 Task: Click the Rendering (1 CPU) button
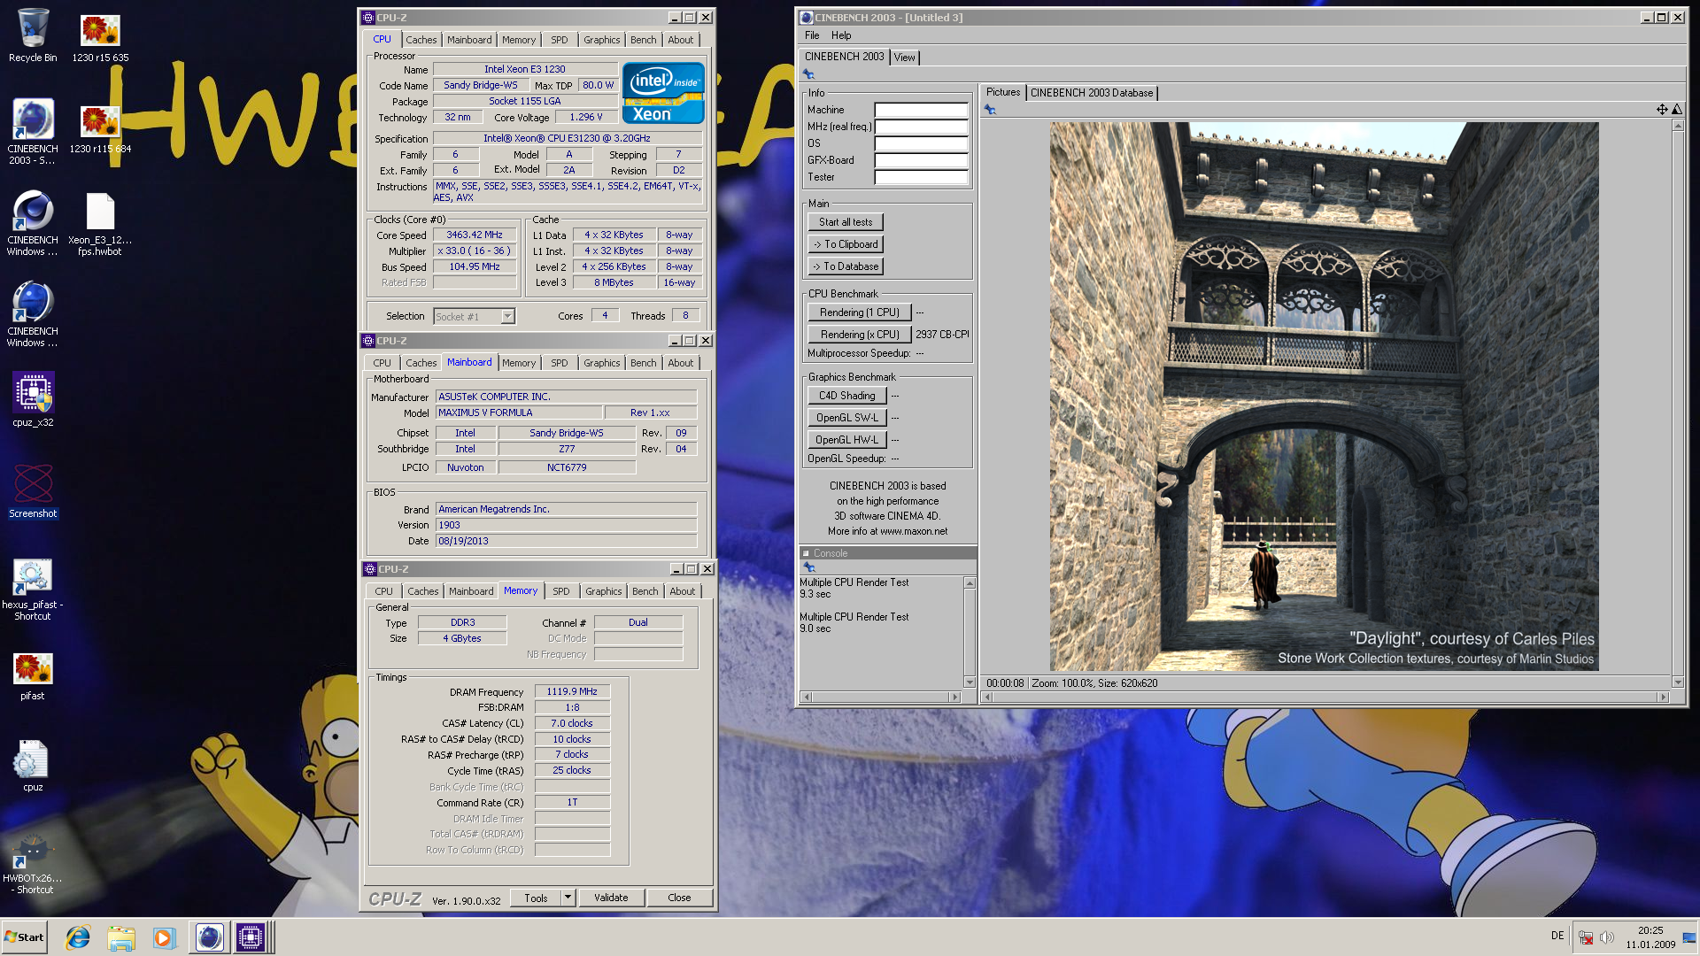coord(860,312)
